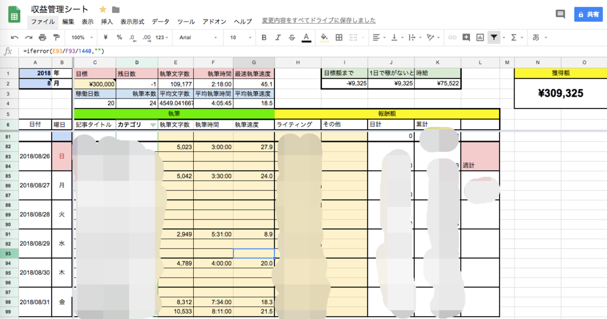Click the 収益管理シート document title
The height and width of the screenshot is (319, 607).
click(60, 9)
